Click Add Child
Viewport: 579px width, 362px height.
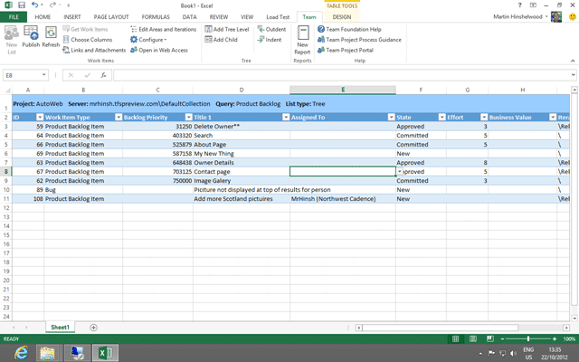tap(221, 40)
